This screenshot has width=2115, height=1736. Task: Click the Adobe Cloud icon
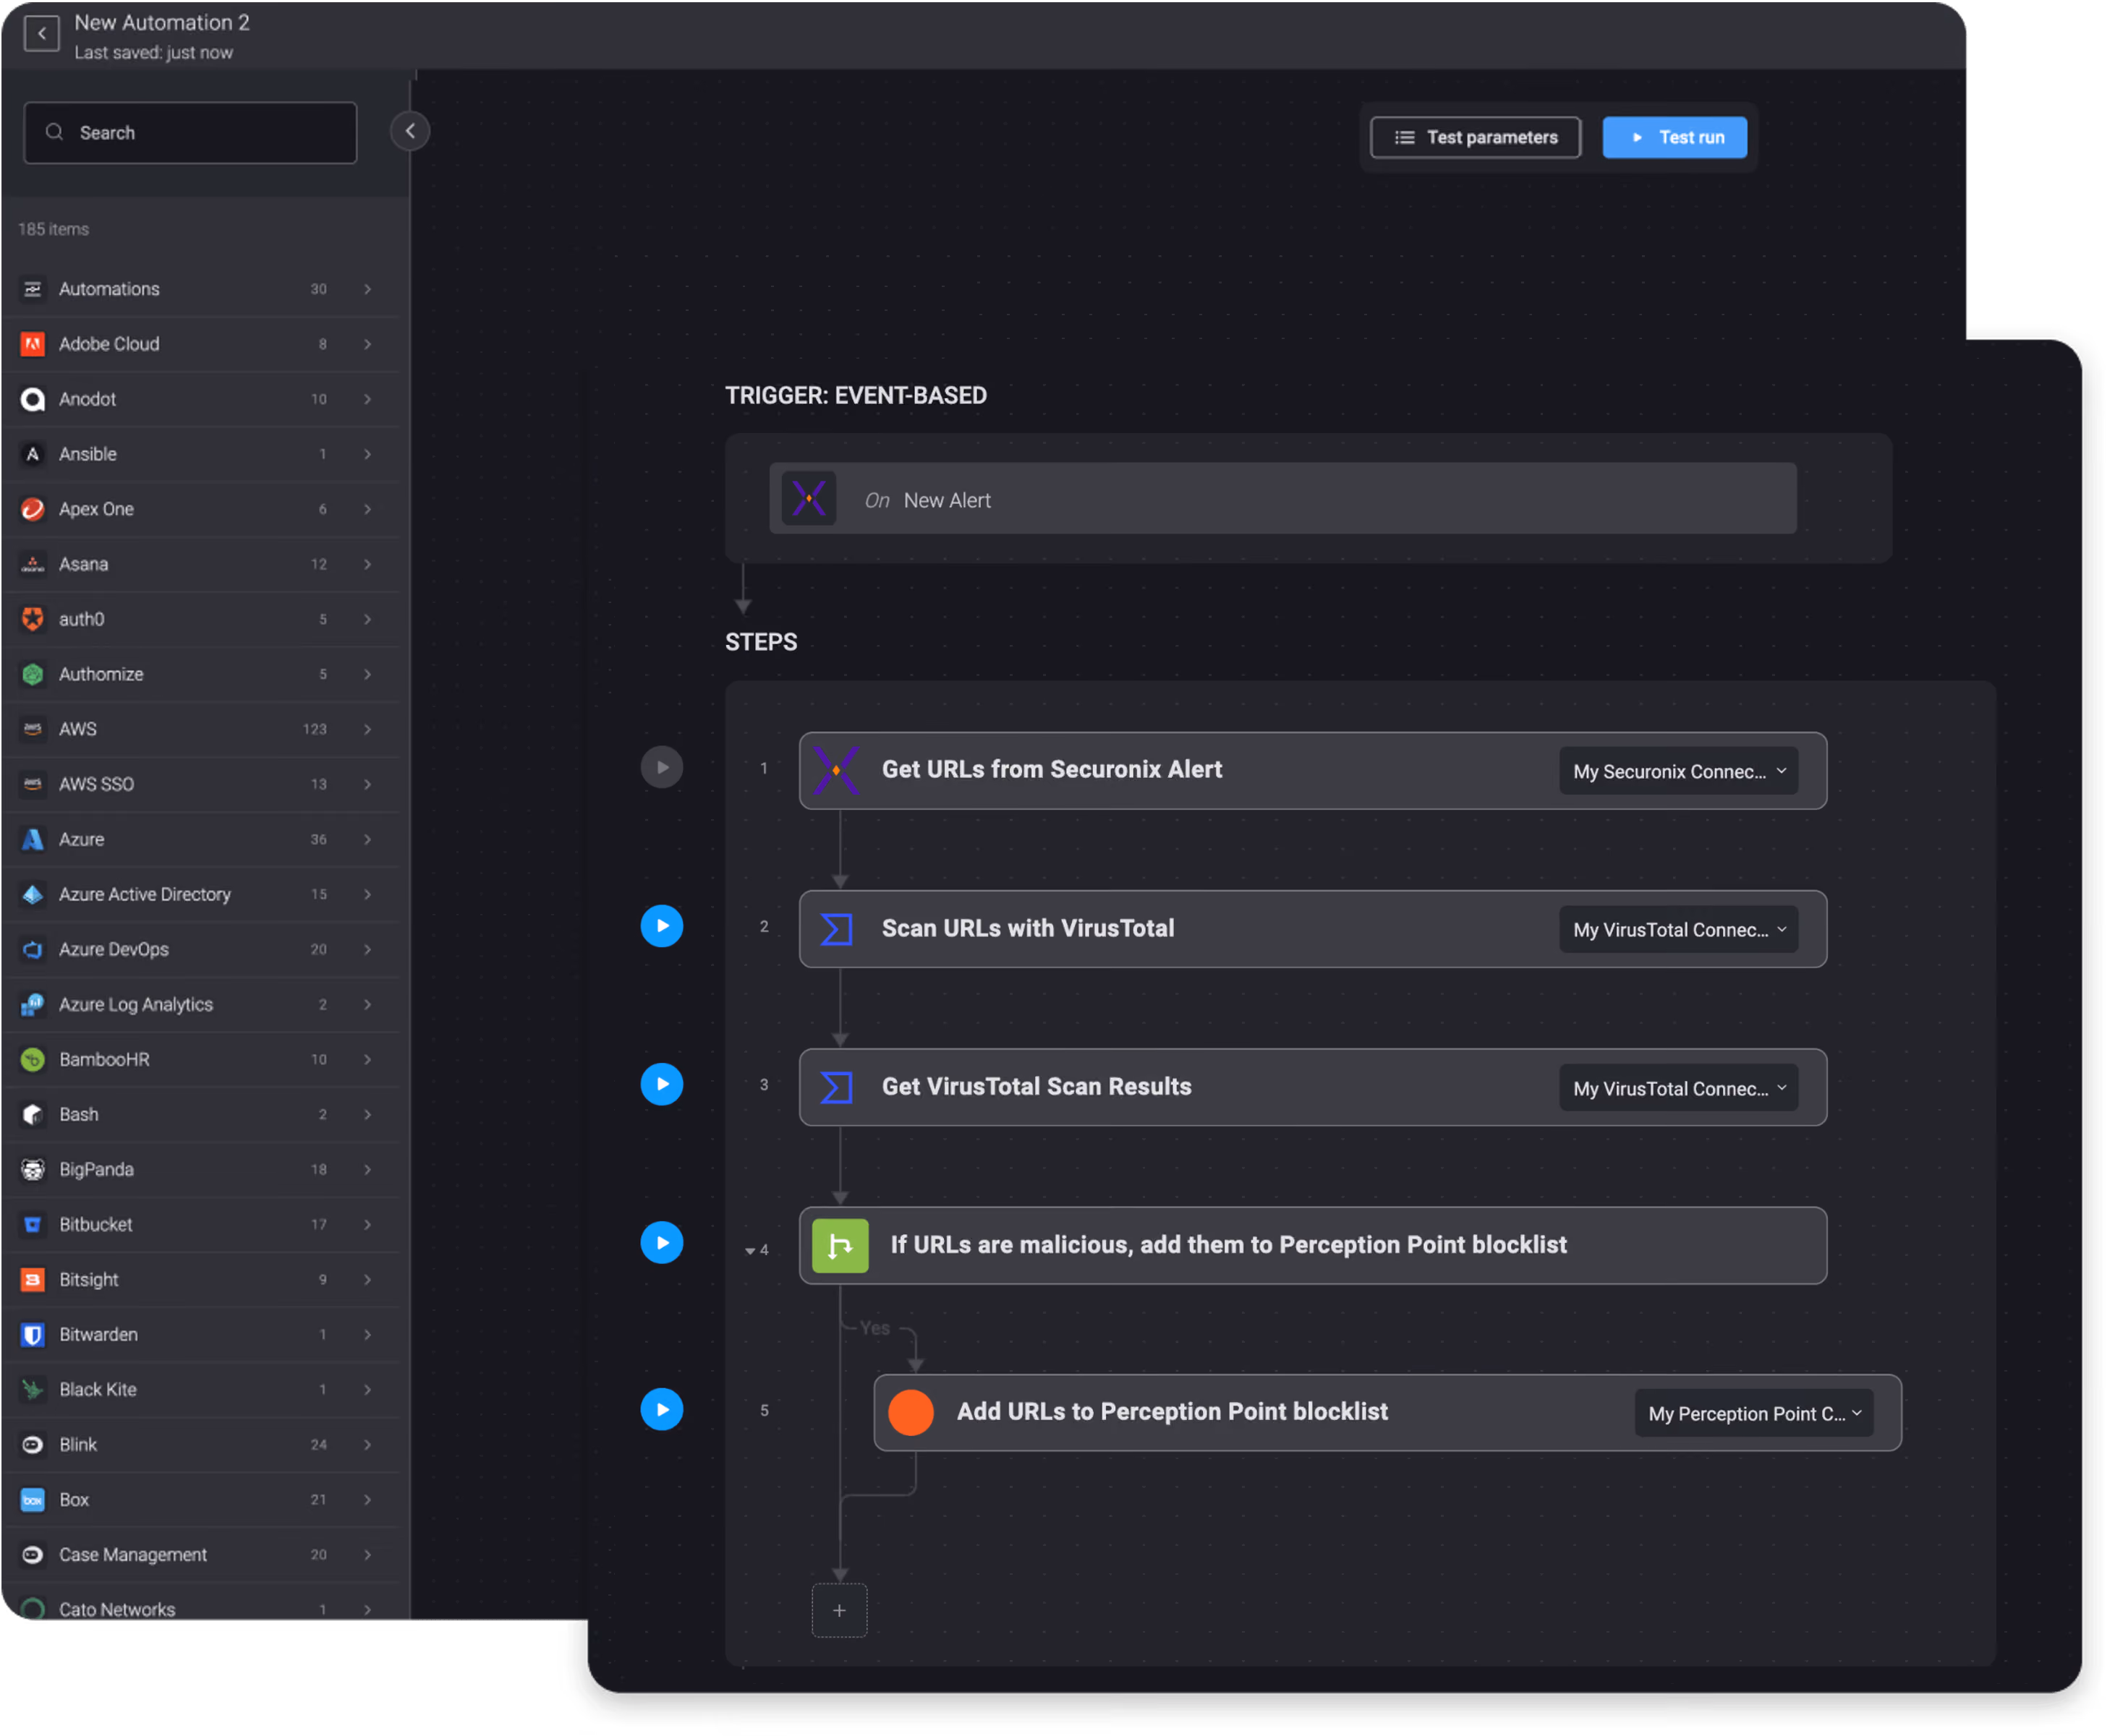coord(33,344)
